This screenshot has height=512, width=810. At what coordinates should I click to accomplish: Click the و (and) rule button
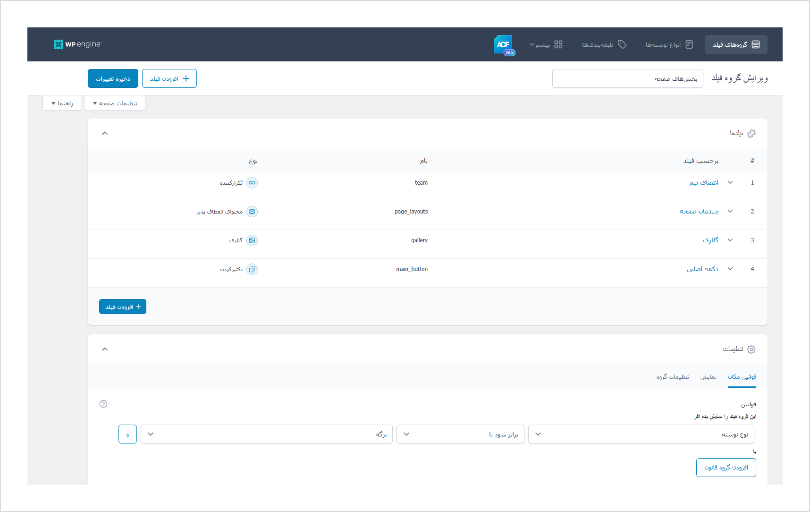(127, 434)
